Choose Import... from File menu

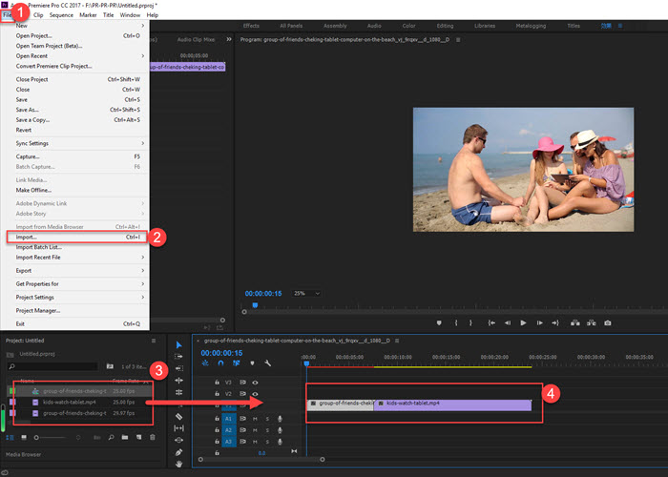tap(76, 238)
